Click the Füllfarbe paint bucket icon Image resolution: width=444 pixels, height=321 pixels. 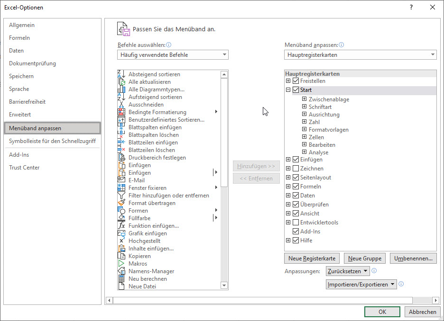(121, 218)
